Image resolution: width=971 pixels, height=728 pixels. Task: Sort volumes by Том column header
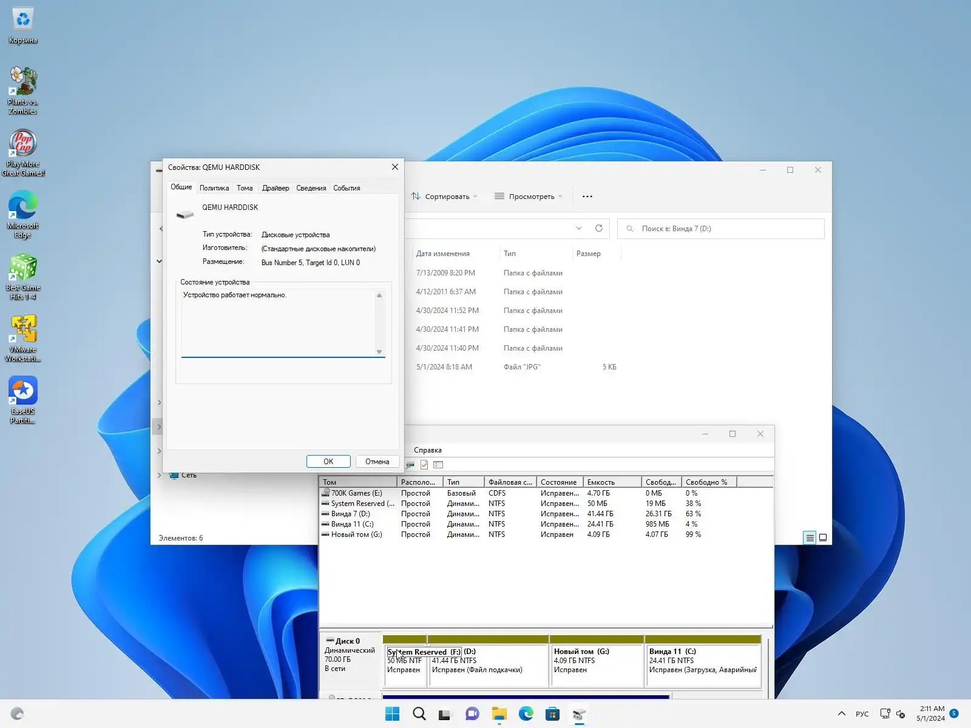point(358,482)
